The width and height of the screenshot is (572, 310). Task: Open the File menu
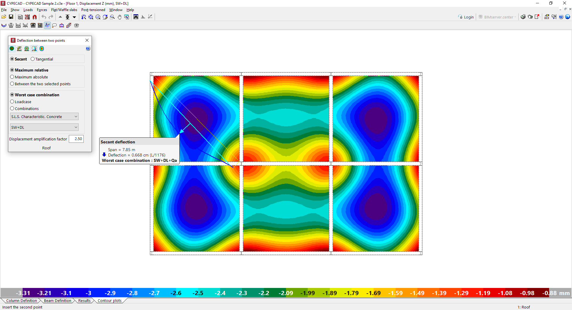tap(4, 10)
